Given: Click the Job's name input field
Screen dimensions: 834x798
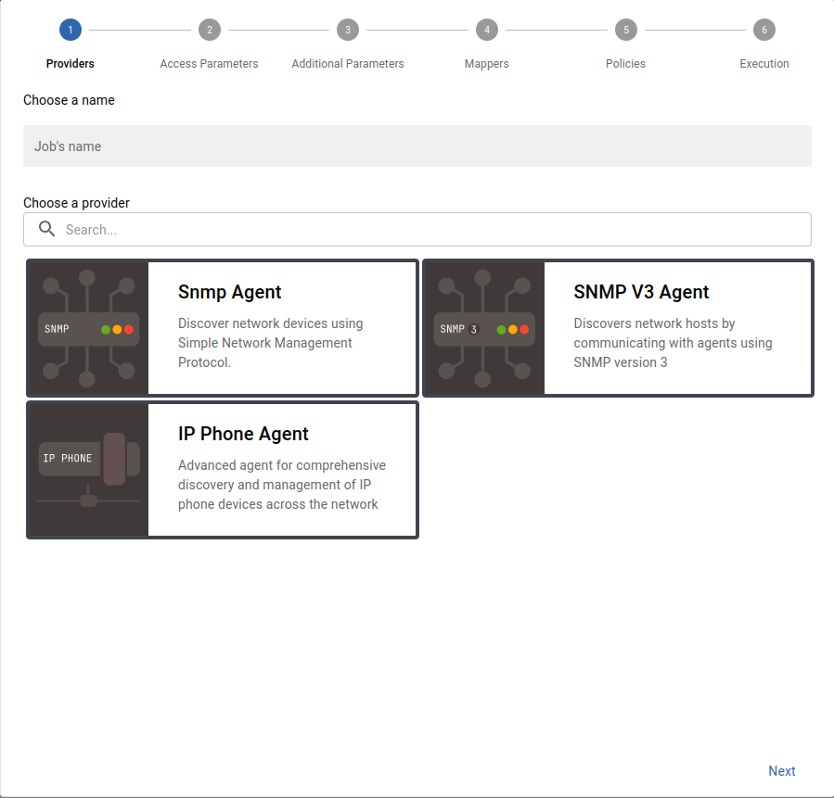Looking at the screenshot, I should (x=417, y=146).
